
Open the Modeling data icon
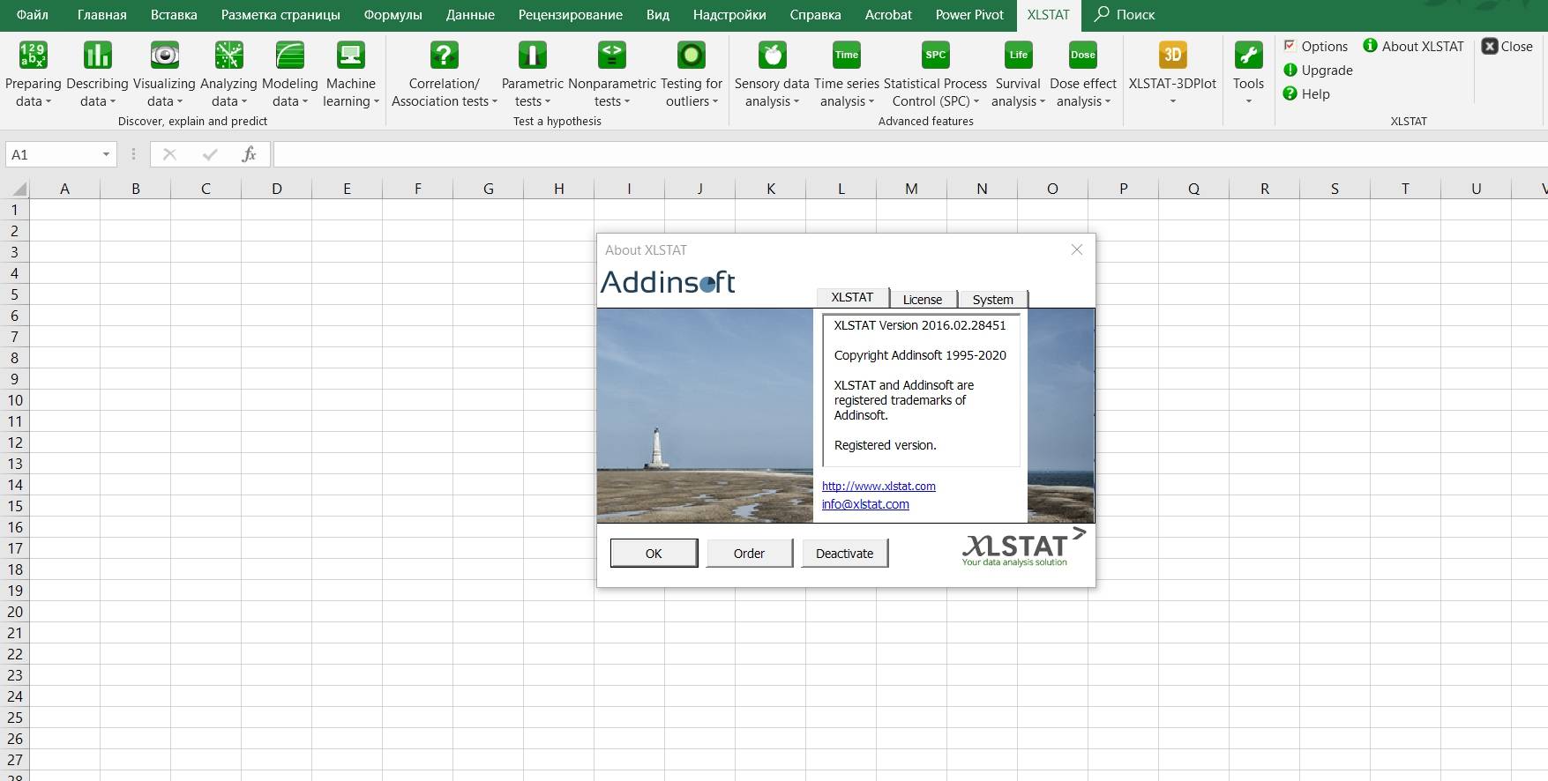click(290, 56)
